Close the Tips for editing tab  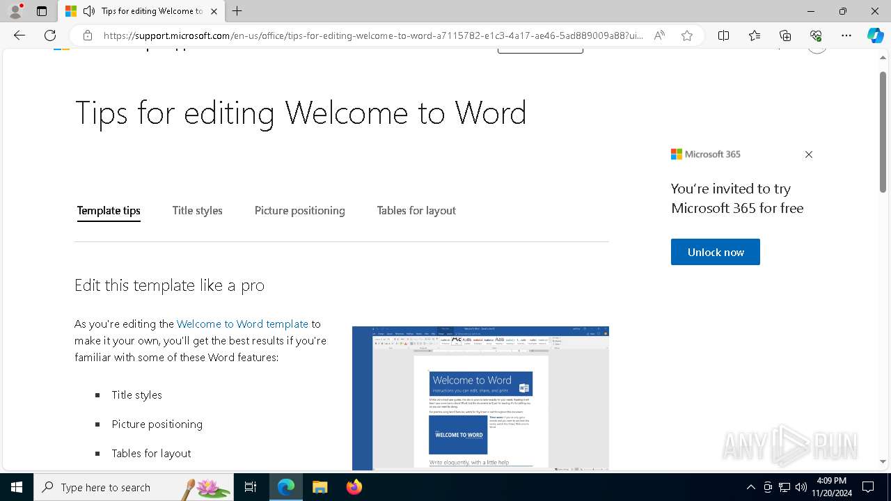tap(214, 11)
